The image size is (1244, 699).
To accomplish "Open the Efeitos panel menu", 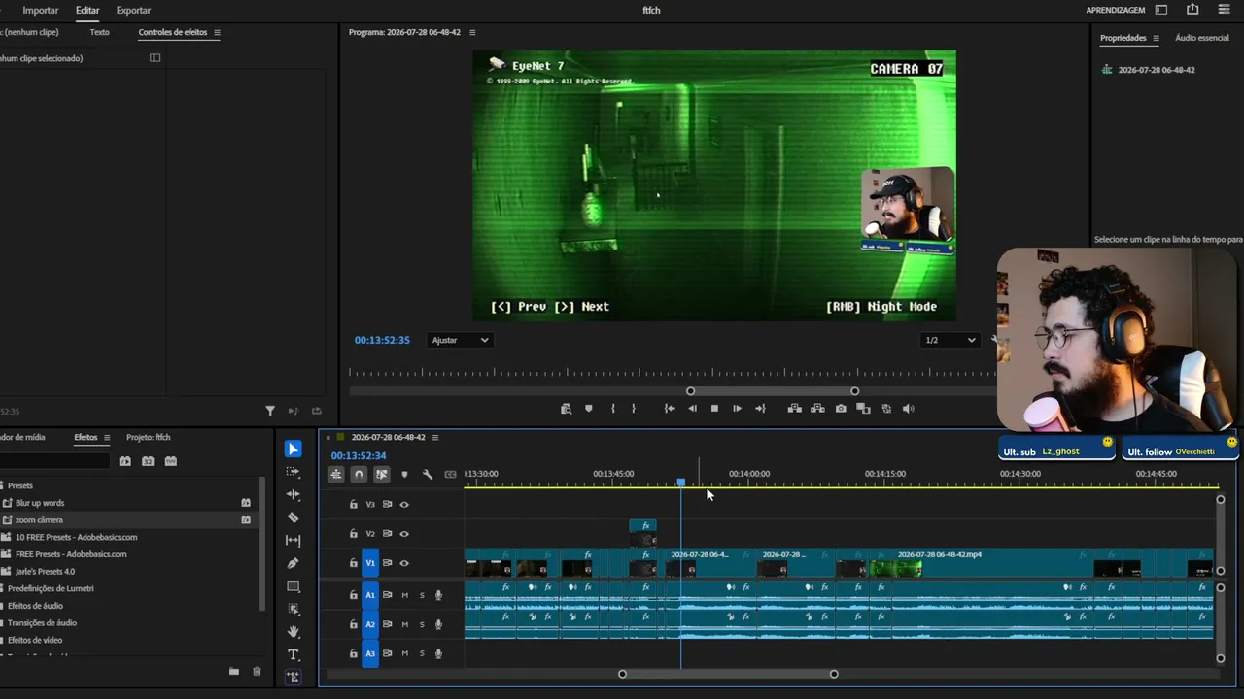I will (107, 438).
